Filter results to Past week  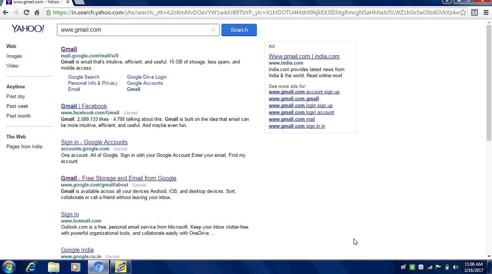click(17, 106)
